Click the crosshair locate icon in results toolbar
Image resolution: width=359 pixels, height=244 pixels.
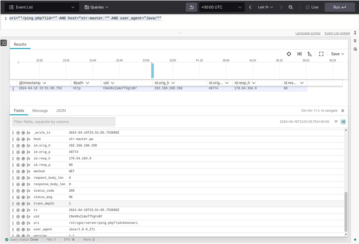289,54
